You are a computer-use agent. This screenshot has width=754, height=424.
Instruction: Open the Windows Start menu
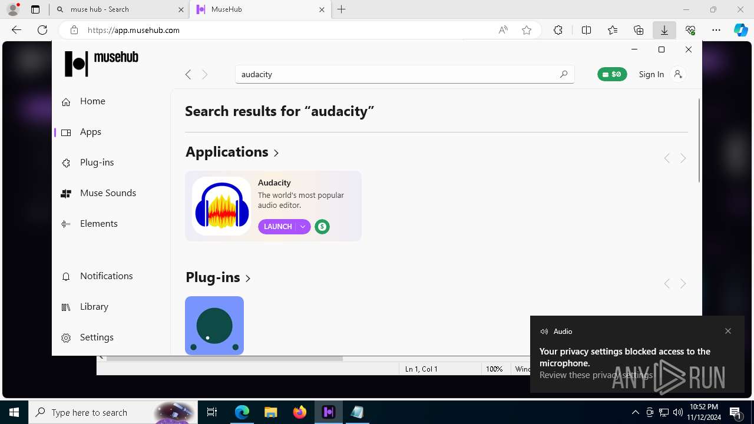(14, 412)
